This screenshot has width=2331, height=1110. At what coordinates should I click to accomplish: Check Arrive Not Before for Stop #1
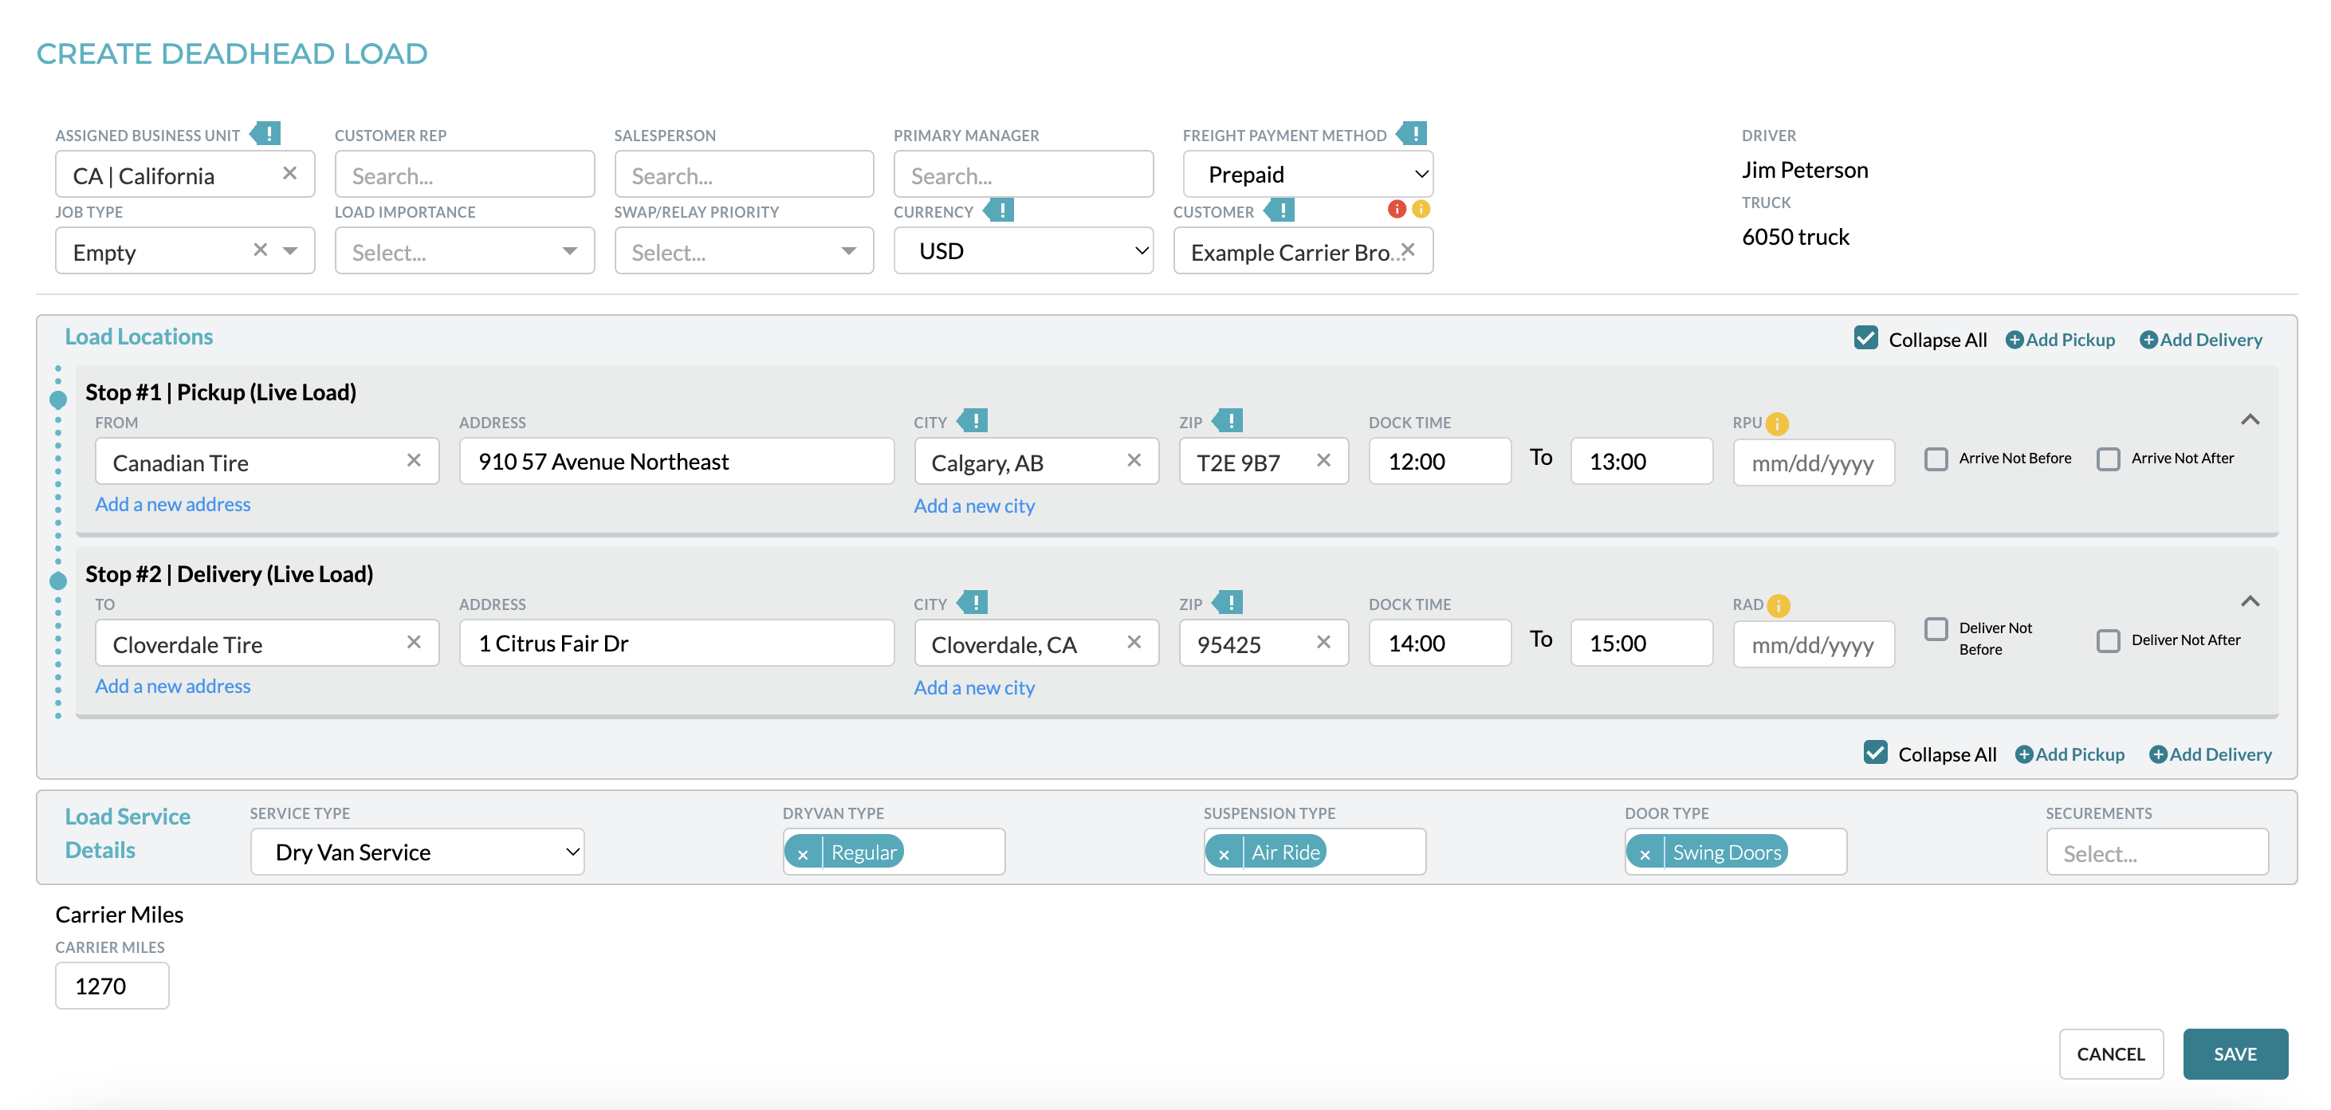(x=1936, y=459)
